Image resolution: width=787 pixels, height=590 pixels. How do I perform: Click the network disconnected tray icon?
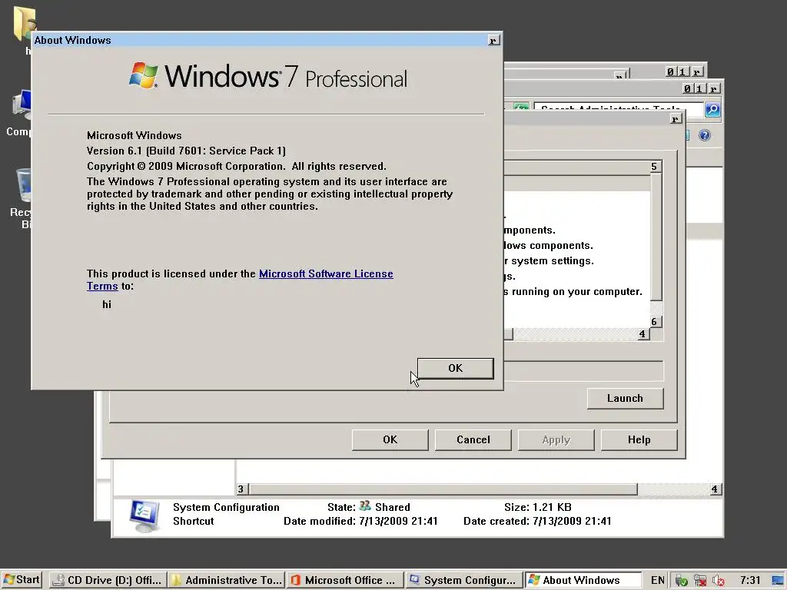tap(700, 581)
